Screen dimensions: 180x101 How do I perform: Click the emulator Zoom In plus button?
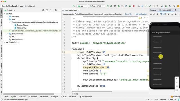pos(177,79)
